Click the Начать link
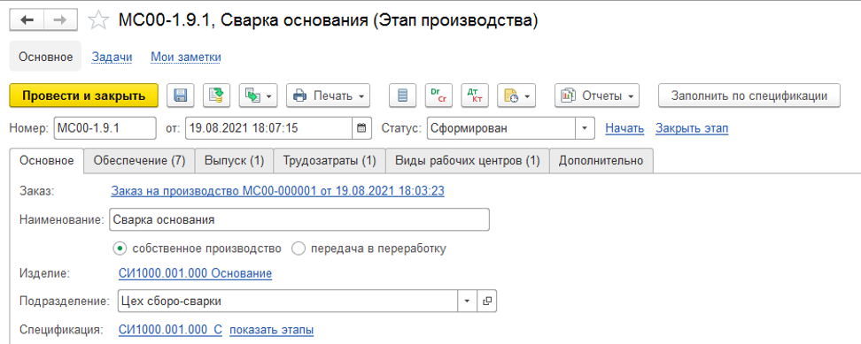This screenshot has height=344, width=861. [x=624, y=129]
